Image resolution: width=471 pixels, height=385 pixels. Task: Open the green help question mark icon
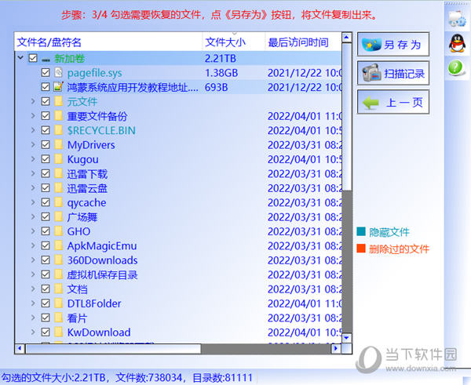(456, 67)
